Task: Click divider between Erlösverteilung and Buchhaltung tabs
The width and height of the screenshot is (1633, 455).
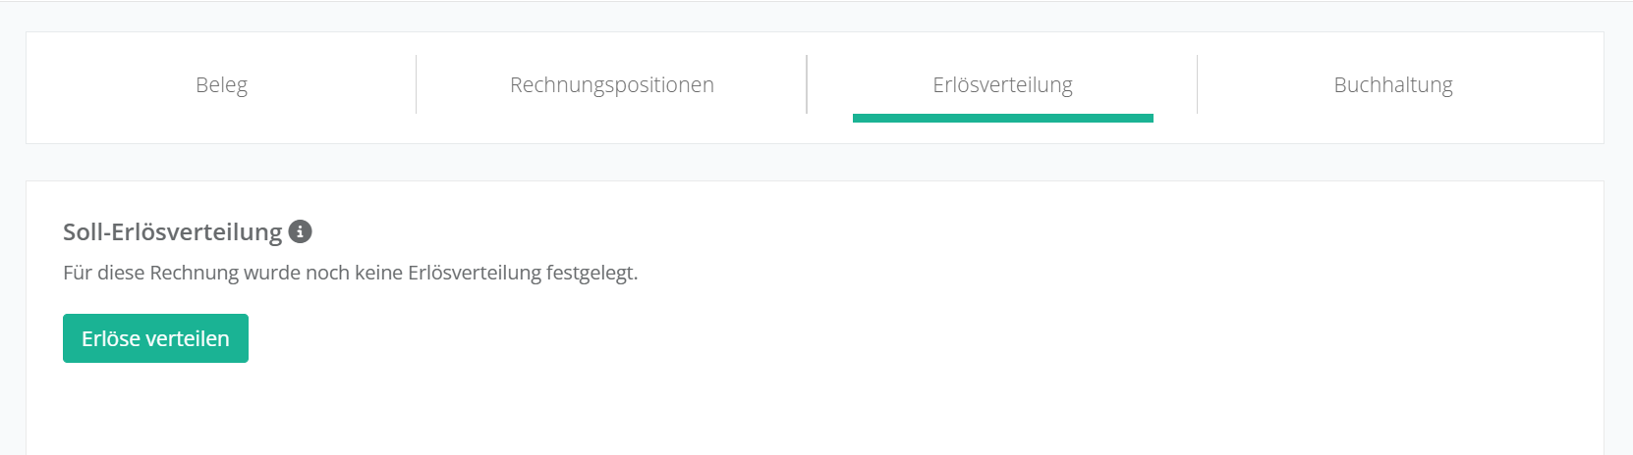Action: click(1197, 84)
